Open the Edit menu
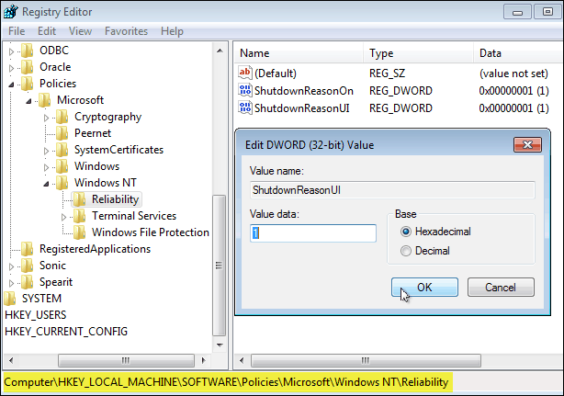 tap(47, 31)
